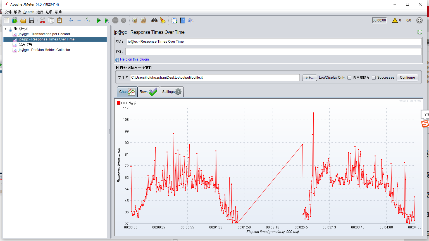Screen dimensions: 429x241
Task: Click the 0/0 thread count indicator
Action: [x=409, y=20]
